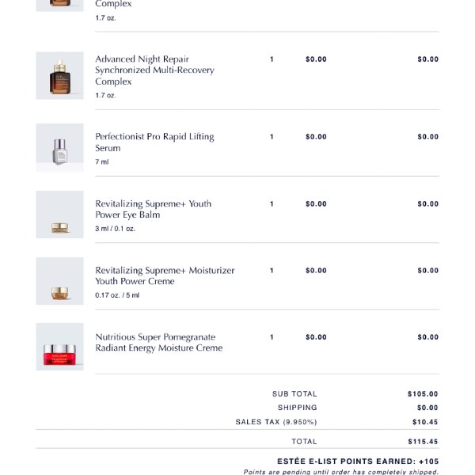Click Revitalizing Supreme+ Moisturizer Youth Power Creme title

[165, 275]
